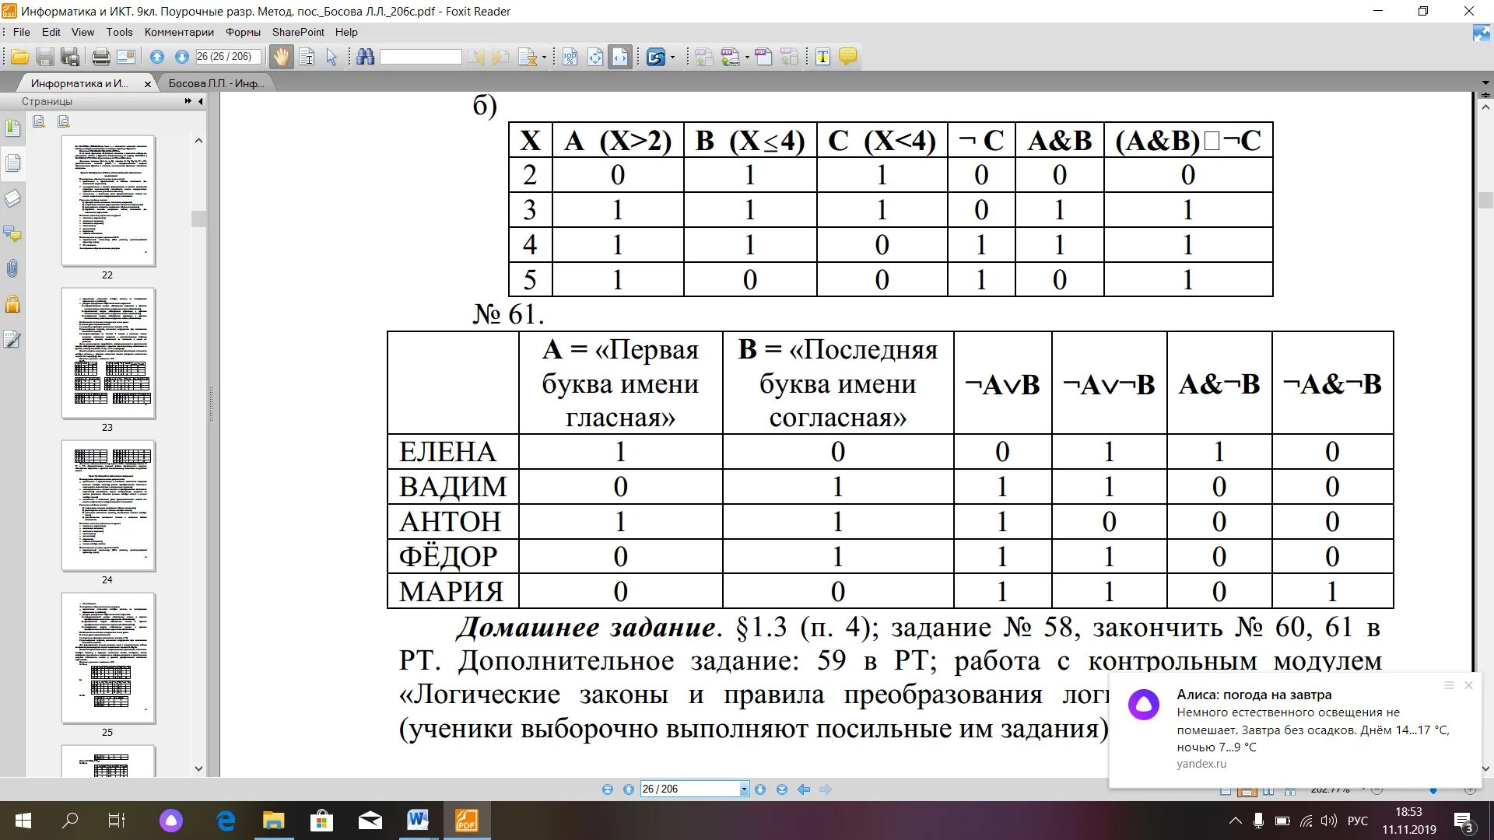Click the Typewriter tool icon
The image size is (1494, 840).
[x=822, y=57]
